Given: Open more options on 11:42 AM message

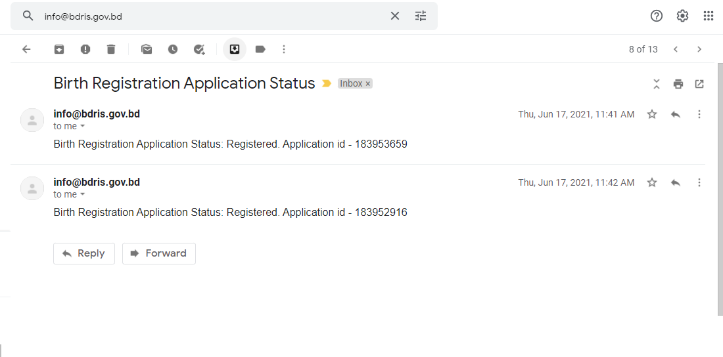Looking at the screenshot, I should pyautogui.click(x=699, y=182).
